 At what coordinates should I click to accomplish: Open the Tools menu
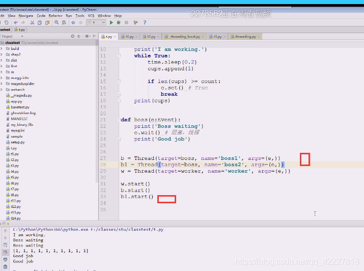point(80,16)
